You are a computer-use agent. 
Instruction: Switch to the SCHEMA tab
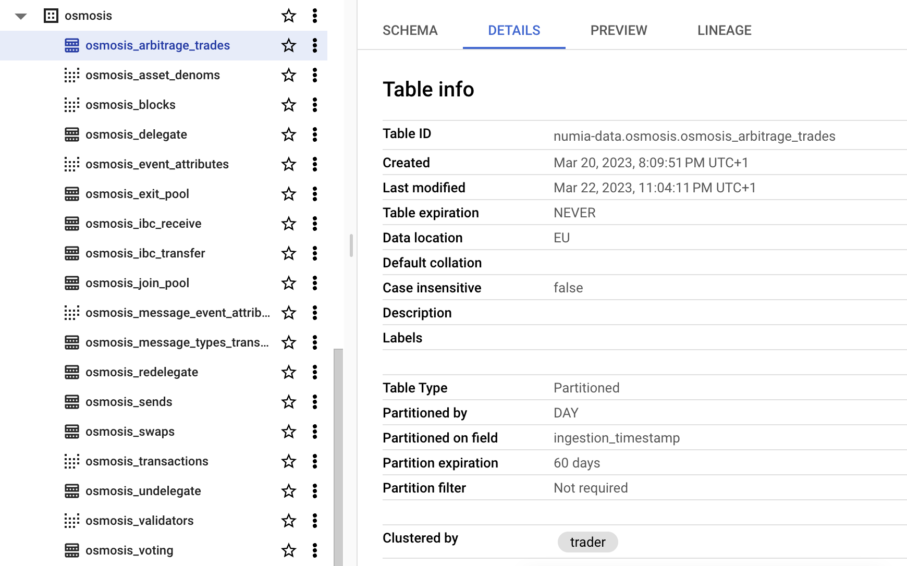(x=410, y=30)
